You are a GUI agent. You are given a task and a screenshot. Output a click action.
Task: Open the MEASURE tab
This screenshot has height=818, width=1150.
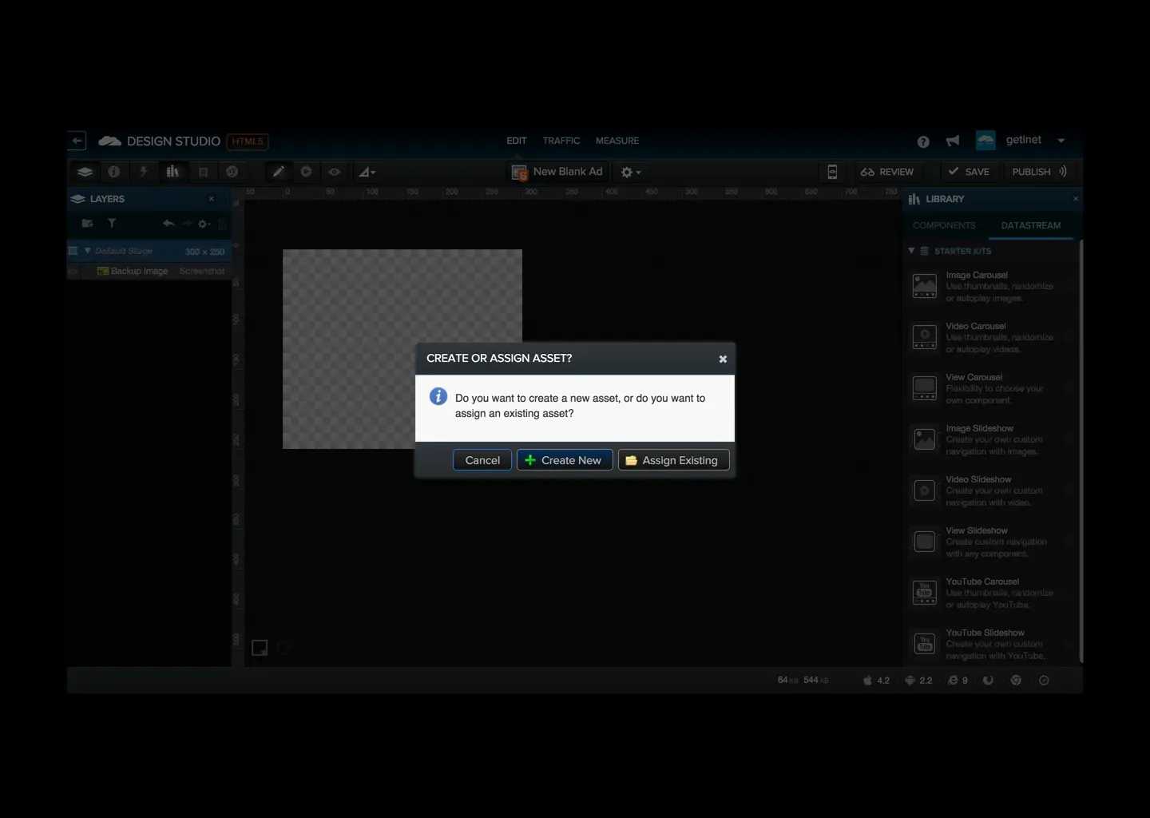click(x=617, y=141)
